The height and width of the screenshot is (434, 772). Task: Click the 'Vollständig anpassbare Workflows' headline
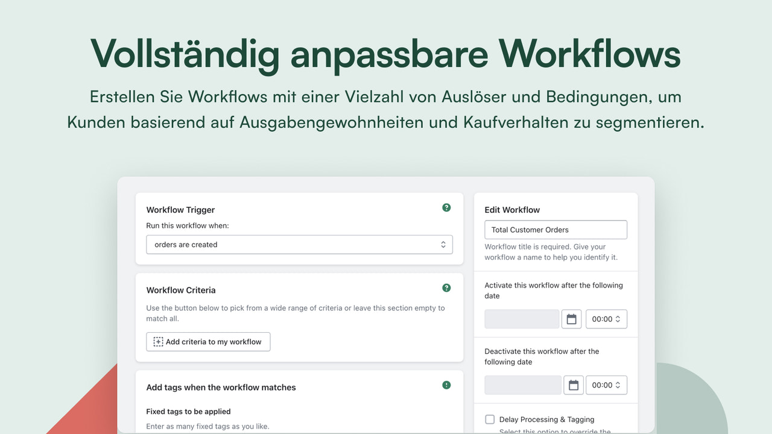[385, 54]
